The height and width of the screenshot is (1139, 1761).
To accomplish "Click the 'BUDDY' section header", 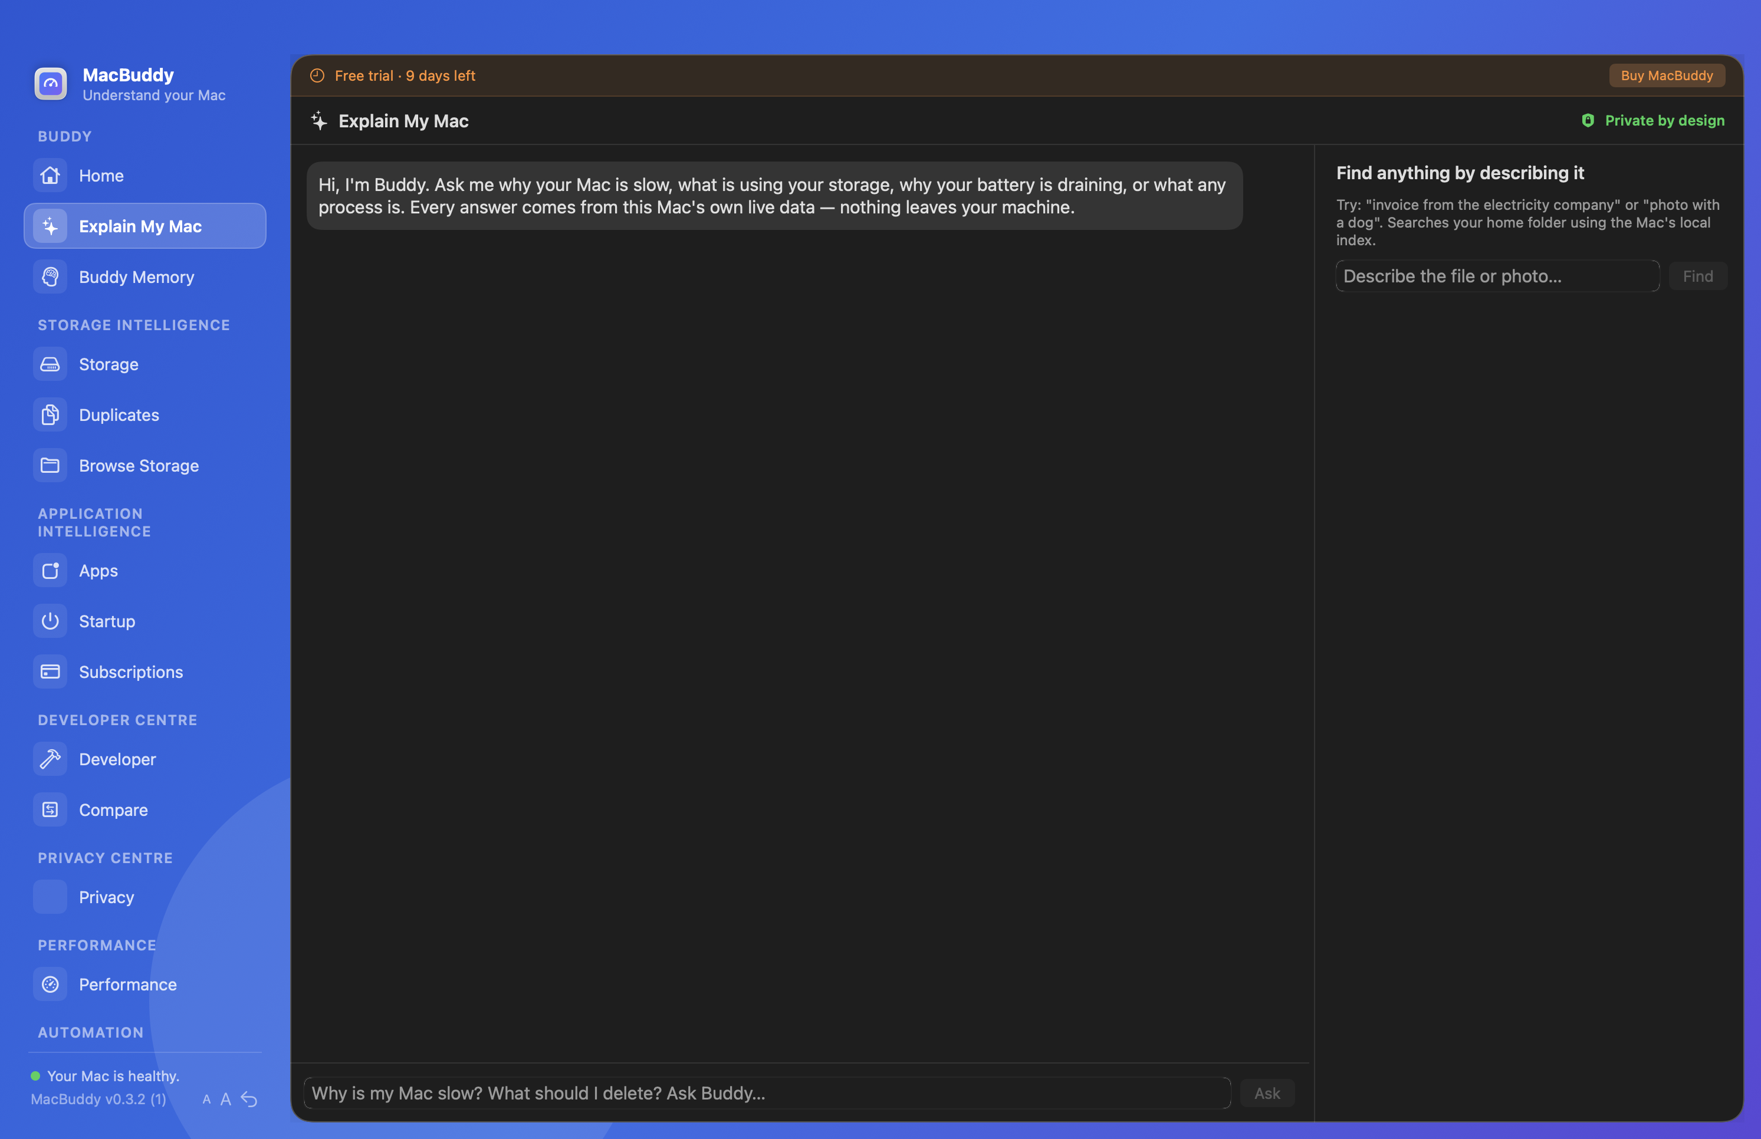I will pyautogui.click(x=65, y=136).
